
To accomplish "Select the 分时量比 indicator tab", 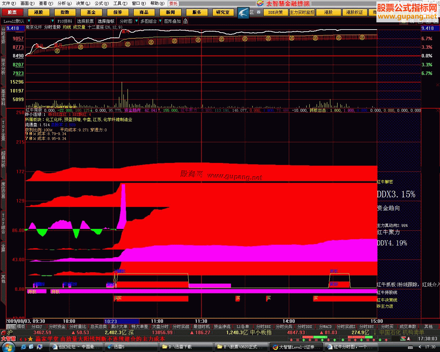I will pos(78,327).
